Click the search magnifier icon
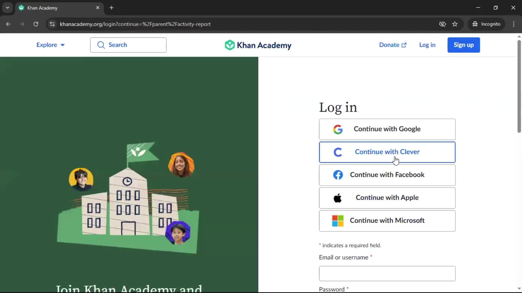522x293 pixels. pos(101,45)
